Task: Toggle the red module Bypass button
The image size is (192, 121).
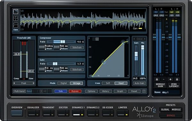Action: (x=75, y=91)
